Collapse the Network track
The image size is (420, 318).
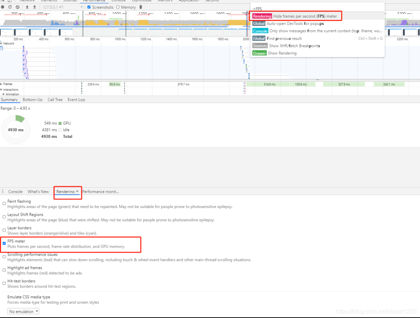coord(1,43)
